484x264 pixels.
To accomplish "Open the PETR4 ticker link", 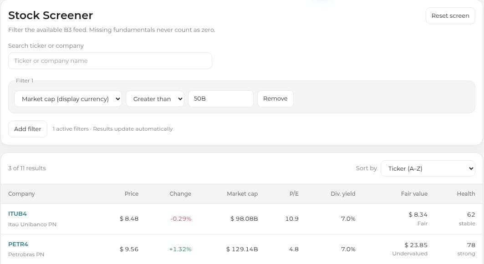I will point(18,244).
